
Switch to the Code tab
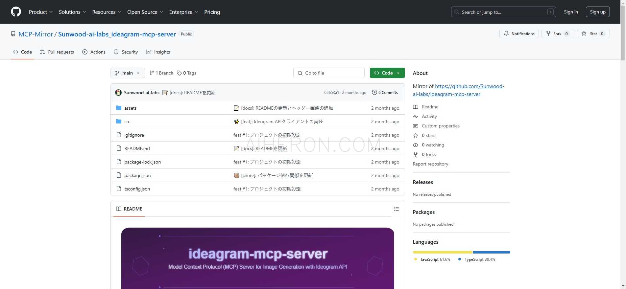click(x=22, y=52)
